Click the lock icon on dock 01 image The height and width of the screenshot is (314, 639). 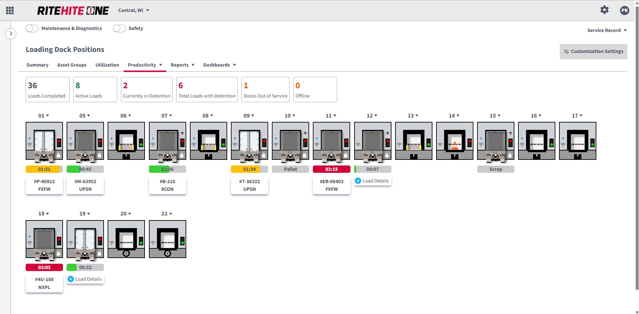click(58, 155)
